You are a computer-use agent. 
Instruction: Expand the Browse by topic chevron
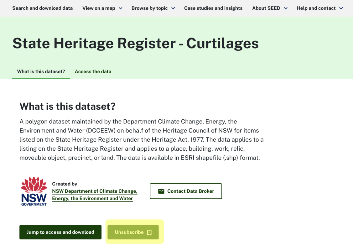pyautogui.click(x=173, y=8)
